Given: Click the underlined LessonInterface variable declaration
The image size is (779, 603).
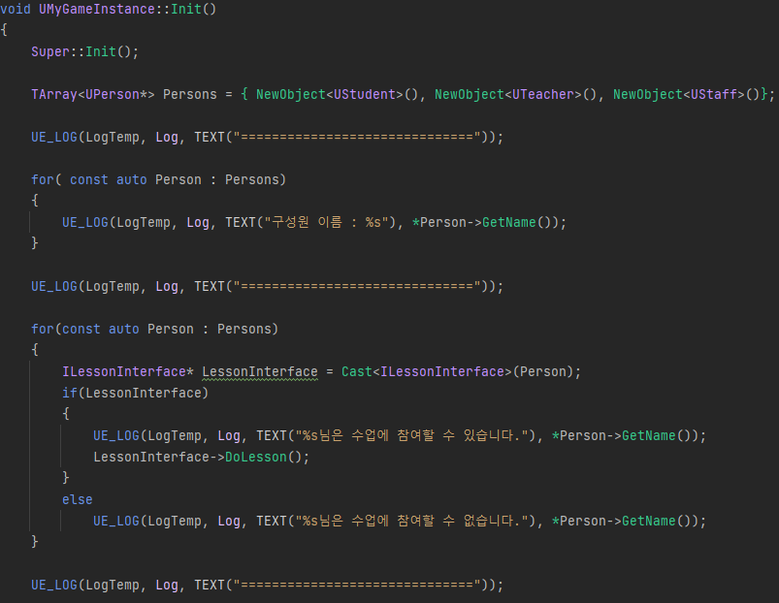Looking at the screenshot, I should [x=260, y=371].
